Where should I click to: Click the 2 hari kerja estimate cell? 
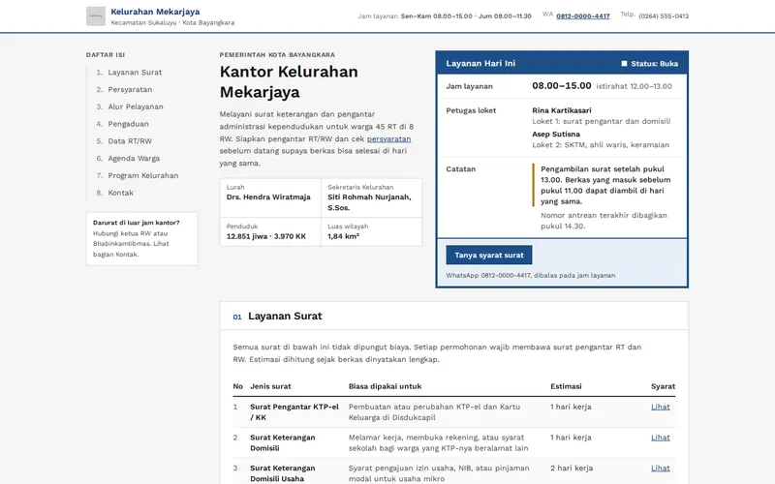(x=572, y=468)
